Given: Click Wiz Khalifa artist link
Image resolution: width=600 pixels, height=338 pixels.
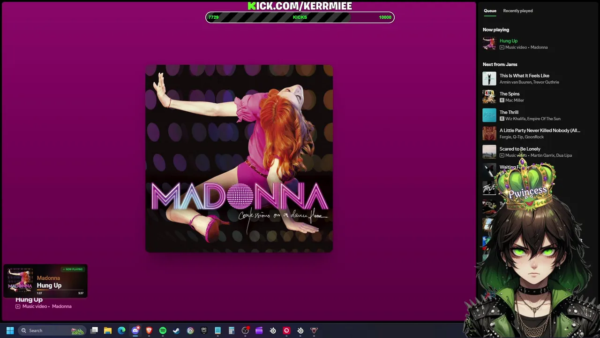Looking at the screenshot, I should [x=515, y=119].
